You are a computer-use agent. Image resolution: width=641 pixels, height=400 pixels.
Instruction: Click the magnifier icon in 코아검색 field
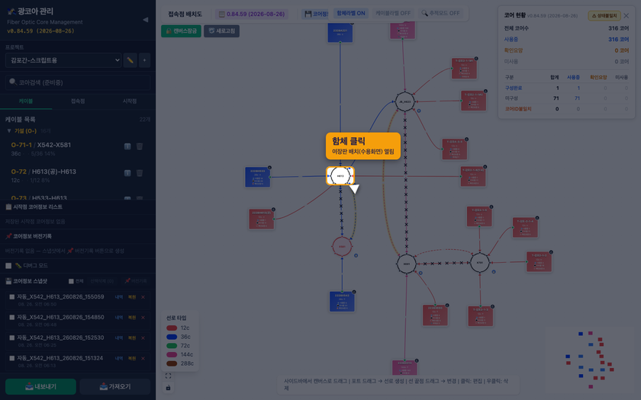tap(13, 82)
